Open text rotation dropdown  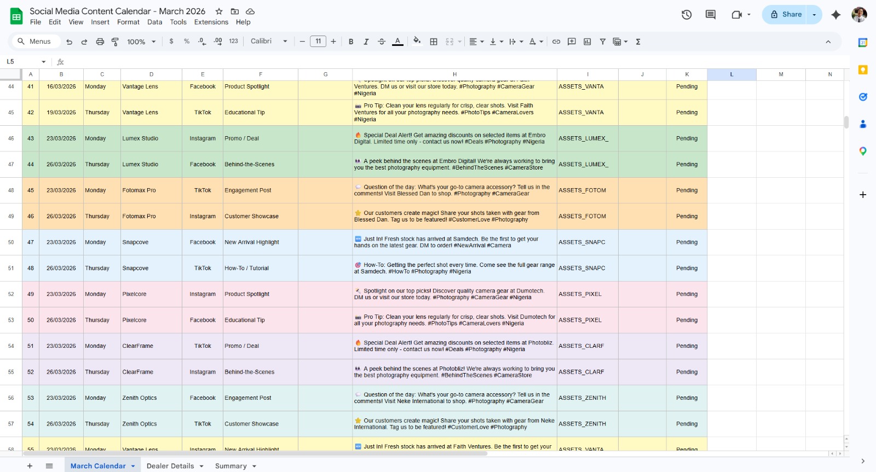(x=535, y=42)
